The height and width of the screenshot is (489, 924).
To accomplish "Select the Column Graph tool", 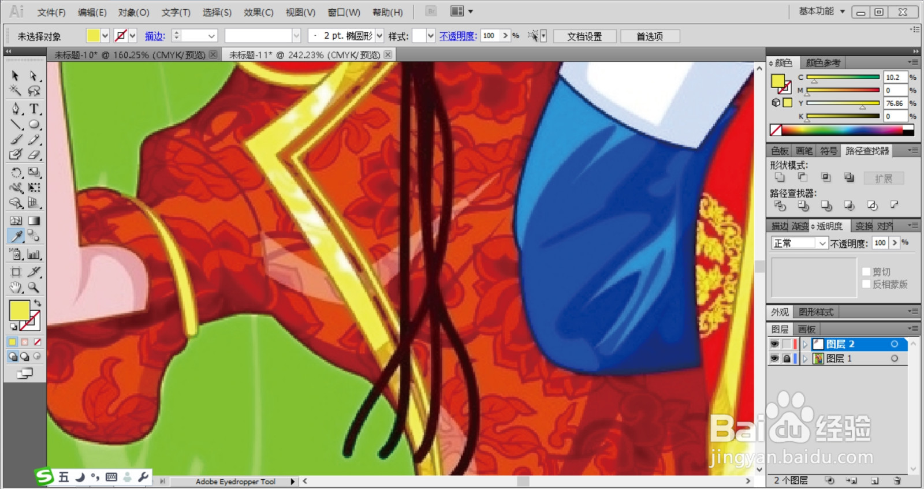I will click(x=34, y=254).
